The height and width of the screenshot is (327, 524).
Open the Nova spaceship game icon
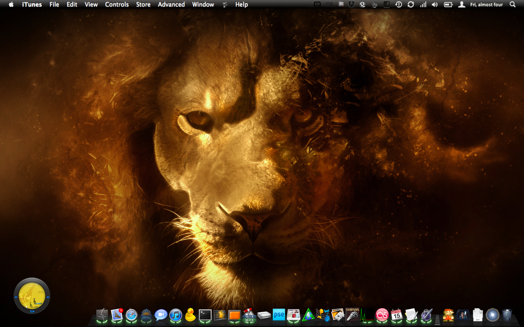click(x=352, y=314)
